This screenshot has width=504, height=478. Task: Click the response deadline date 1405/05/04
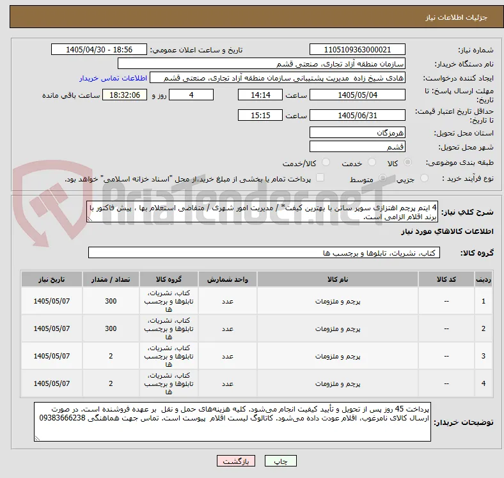click(357, 95)
